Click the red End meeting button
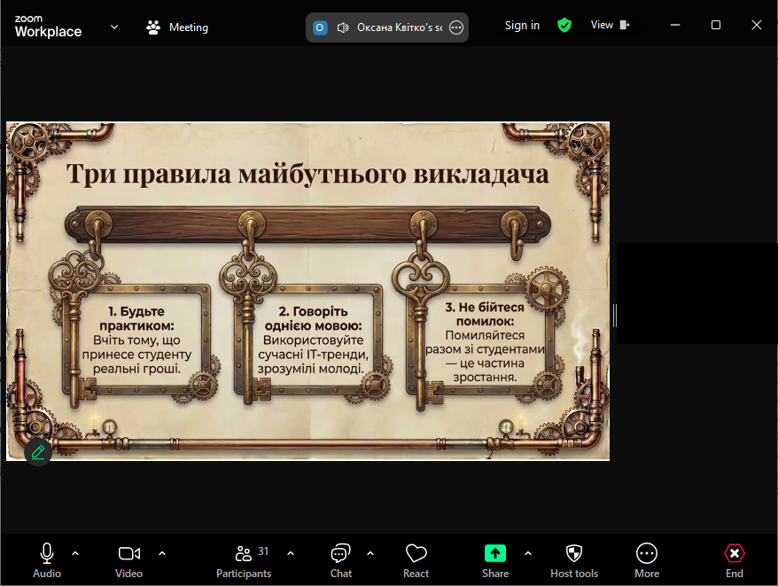 (735, 559)
